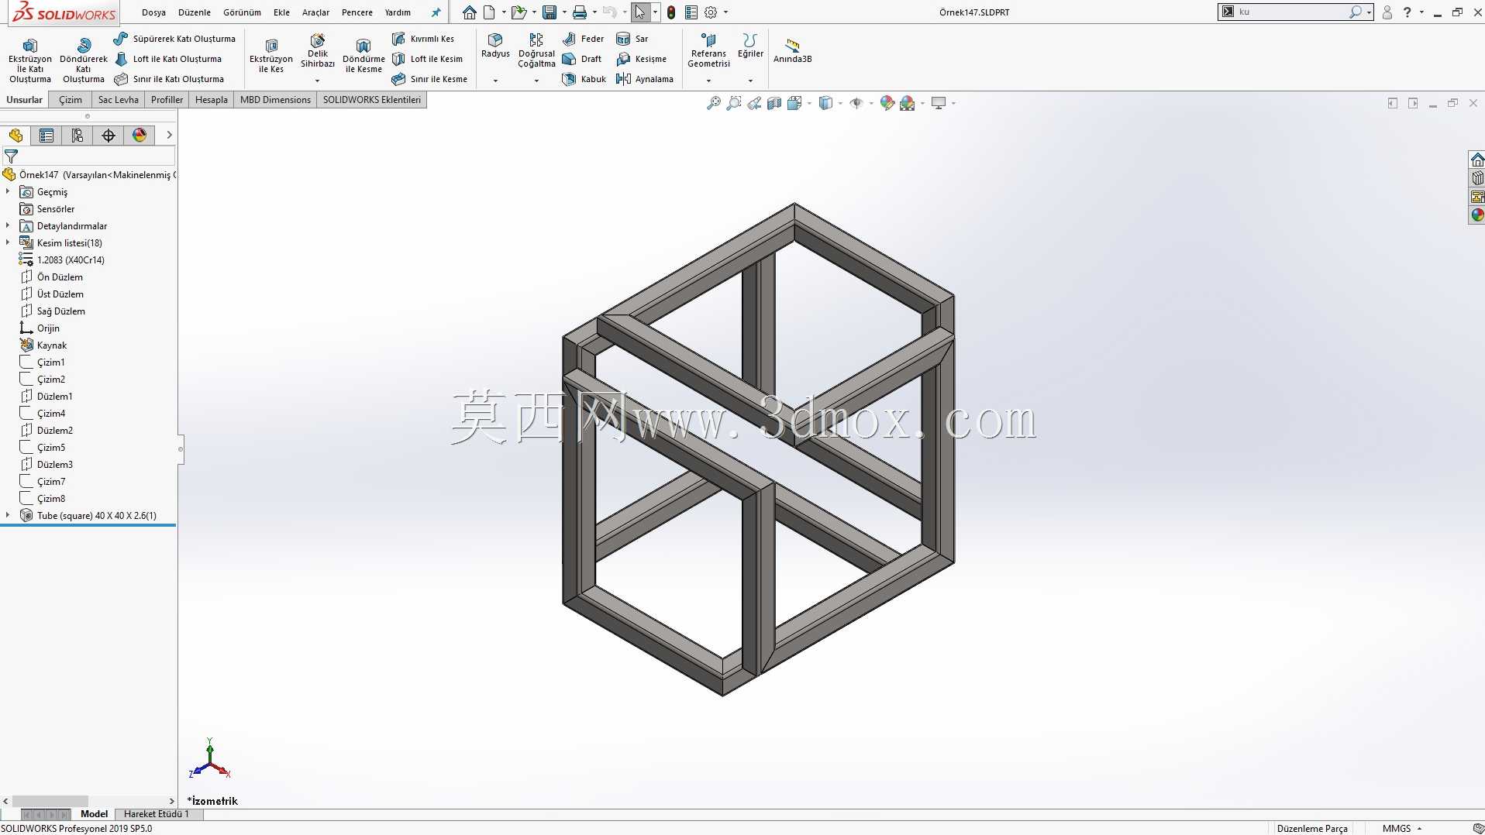This screenshot has width=1485, height=835.
Task: Expand Radyus dropdown arrow
Action: click(495, 81)
